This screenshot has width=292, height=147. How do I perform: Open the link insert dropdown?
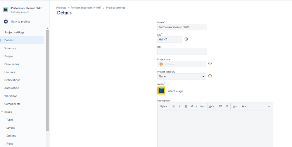212,107
